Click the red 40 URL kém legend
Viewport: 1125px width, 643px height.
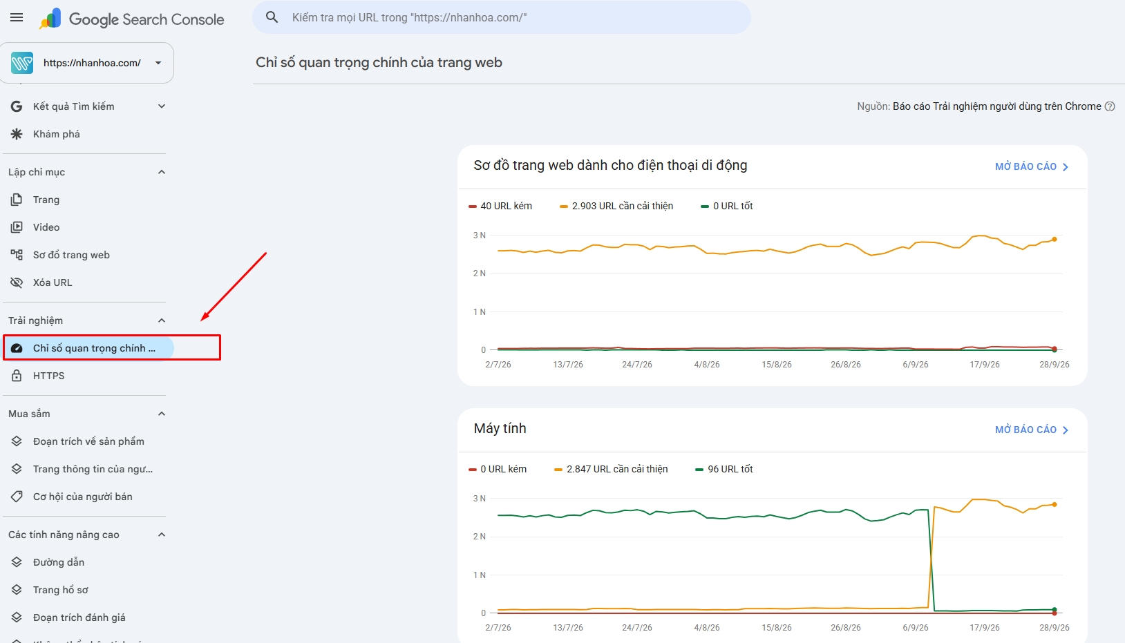[500, 206]
